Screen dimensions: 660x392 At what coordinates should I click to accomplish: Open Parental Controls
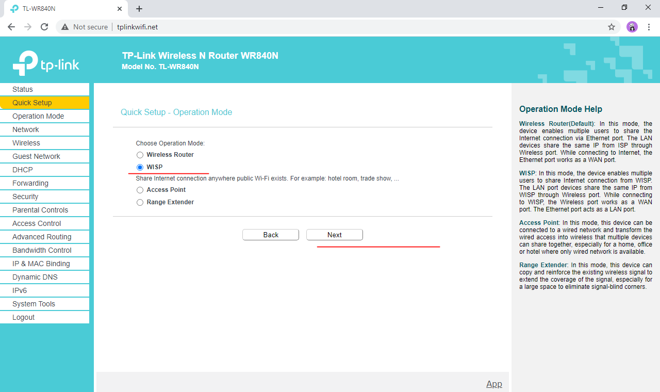(x=44, y=210)
